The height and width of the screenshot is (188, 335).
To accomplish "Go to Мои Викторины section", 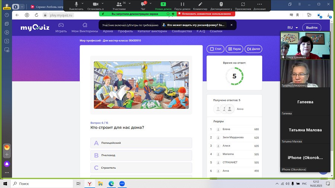I will click(85, 31).
